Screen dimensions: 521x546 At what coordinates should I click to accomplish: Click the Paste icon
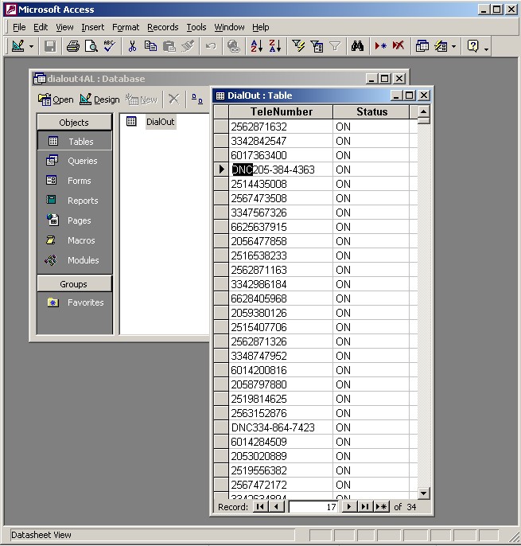169,46
